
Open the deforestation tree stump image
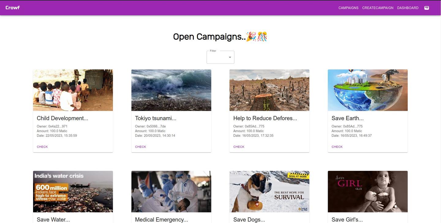(x=269, y=90)
